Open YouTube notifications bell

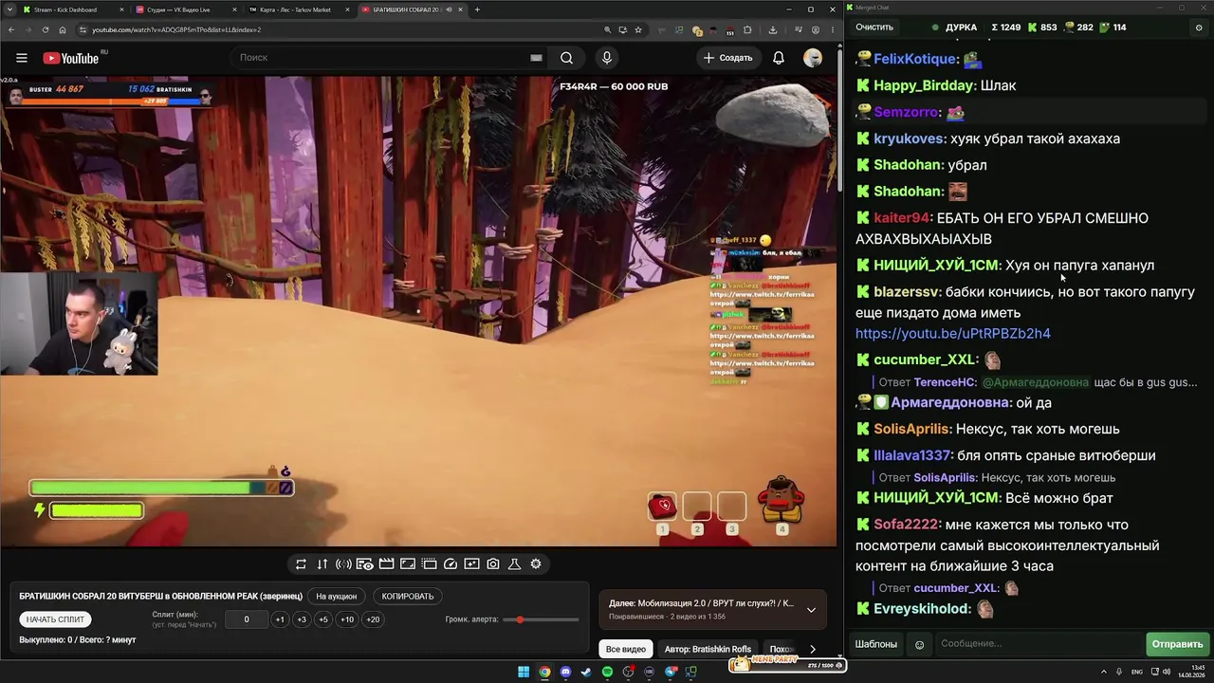point(778,58)
